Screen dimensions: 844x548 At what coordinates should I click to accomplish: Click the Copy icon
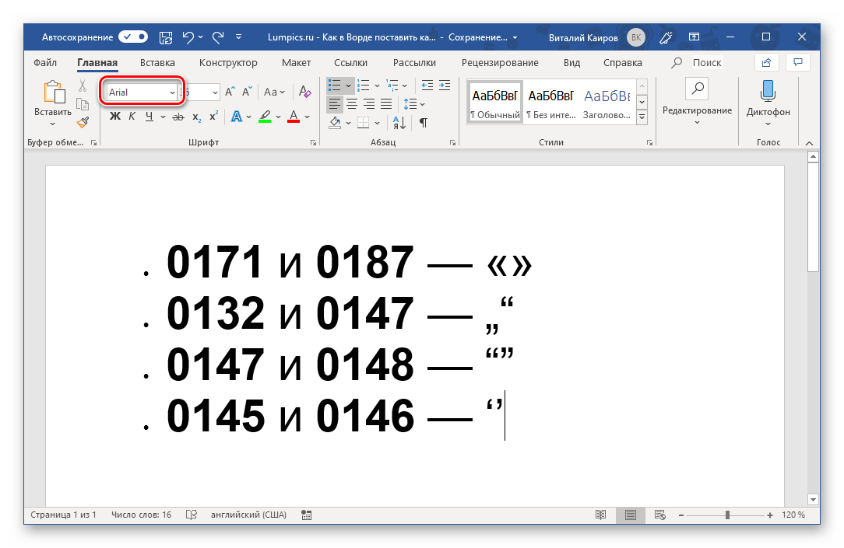click(83, 104)
